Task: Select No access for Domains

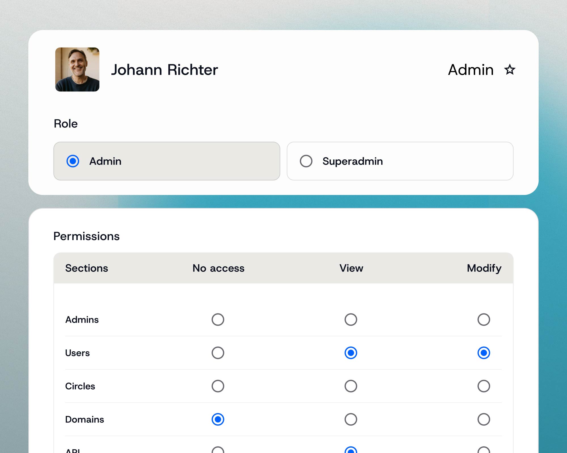Action: (x=218, y=419)
